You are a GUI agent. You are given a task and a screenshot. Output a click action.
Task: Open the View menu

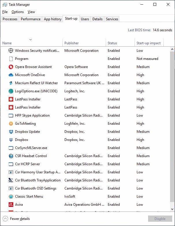(x=31, y=12)
